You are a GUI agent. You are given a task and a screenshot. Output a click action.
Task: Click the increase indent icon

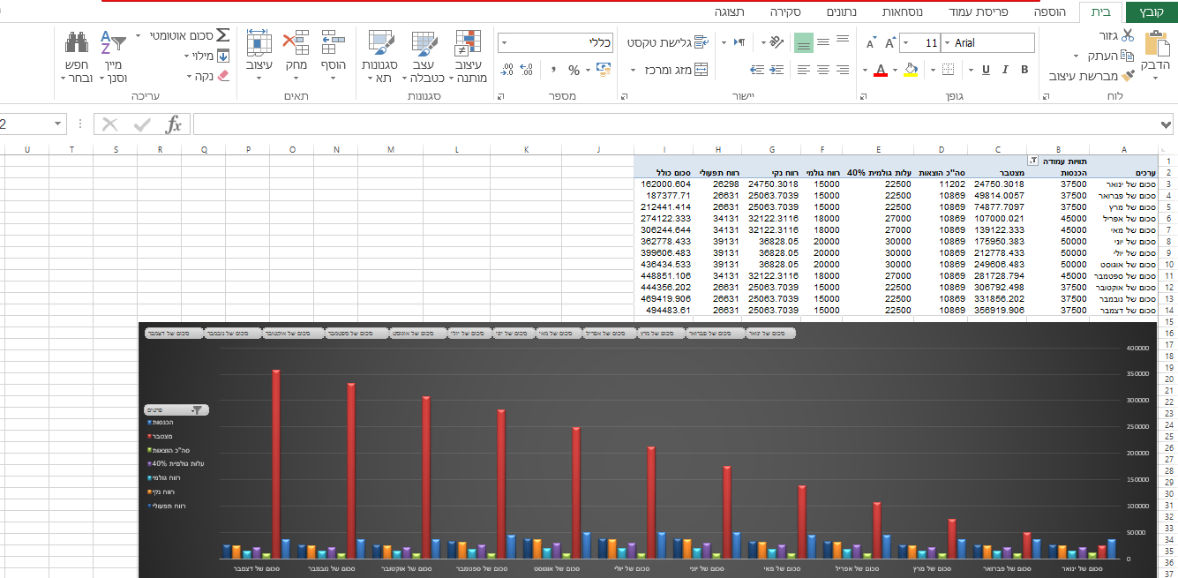(x=757, y=70)
